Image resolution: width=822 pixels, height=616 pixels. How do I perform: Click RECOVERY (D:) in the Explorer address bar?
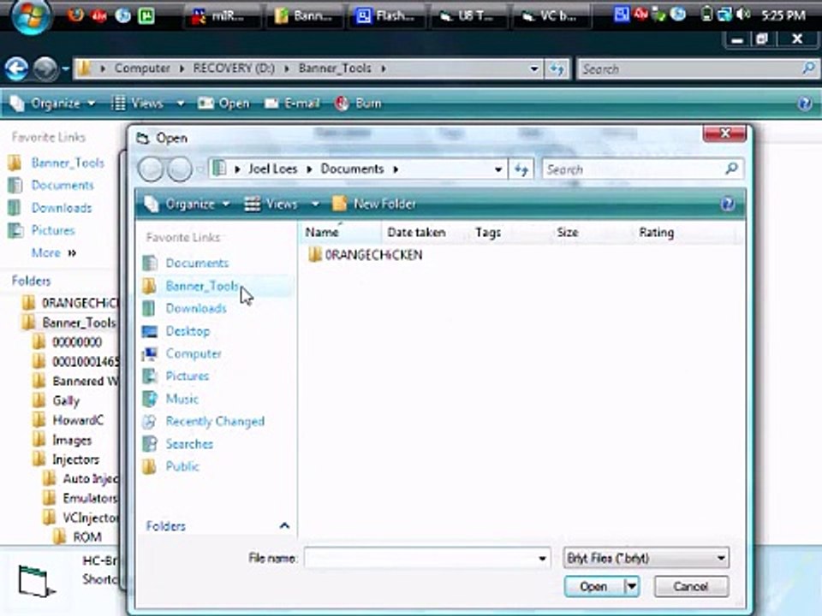(234, 68)
